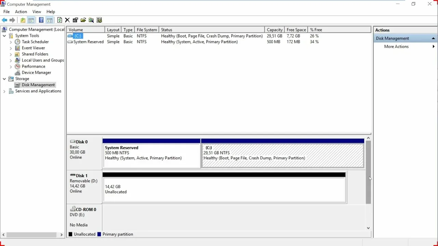
Task: Click the Disk Management icon in tree
Action: pos(17,85)
